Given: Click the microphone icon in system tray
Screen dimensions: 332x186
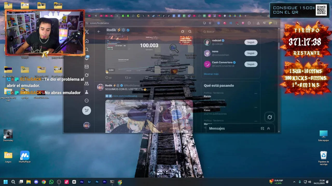Looking at the screenshot, I should pos(300,182).
